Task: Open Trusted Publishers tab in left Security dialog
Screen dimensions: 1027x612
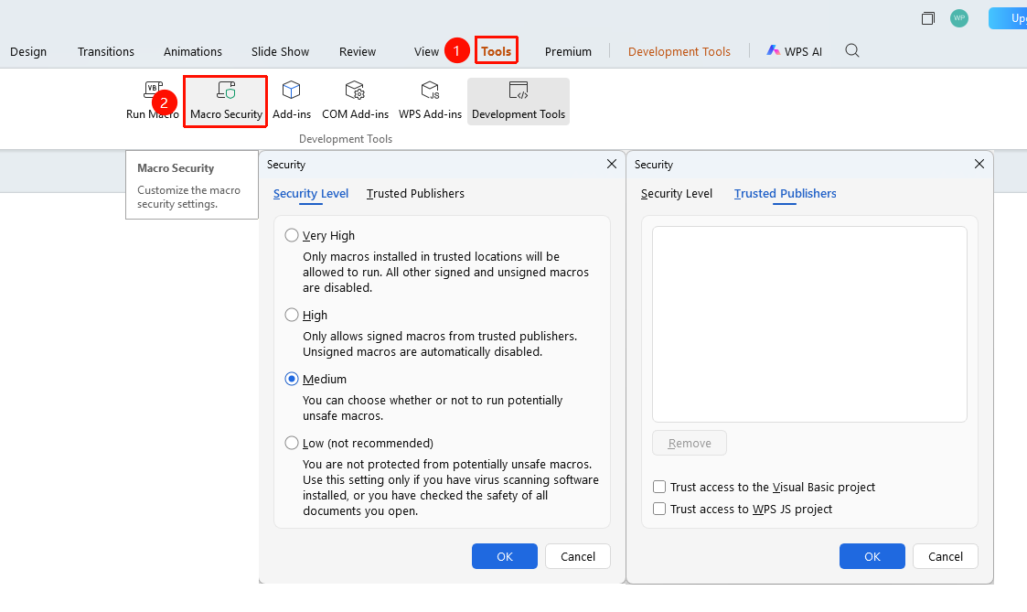Action: pos(415,193)
